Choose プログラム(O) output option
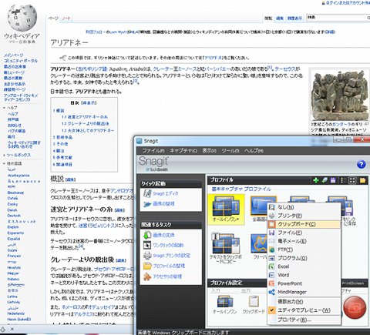This screenshot has height=335, width=370. (x=304, y=258)
